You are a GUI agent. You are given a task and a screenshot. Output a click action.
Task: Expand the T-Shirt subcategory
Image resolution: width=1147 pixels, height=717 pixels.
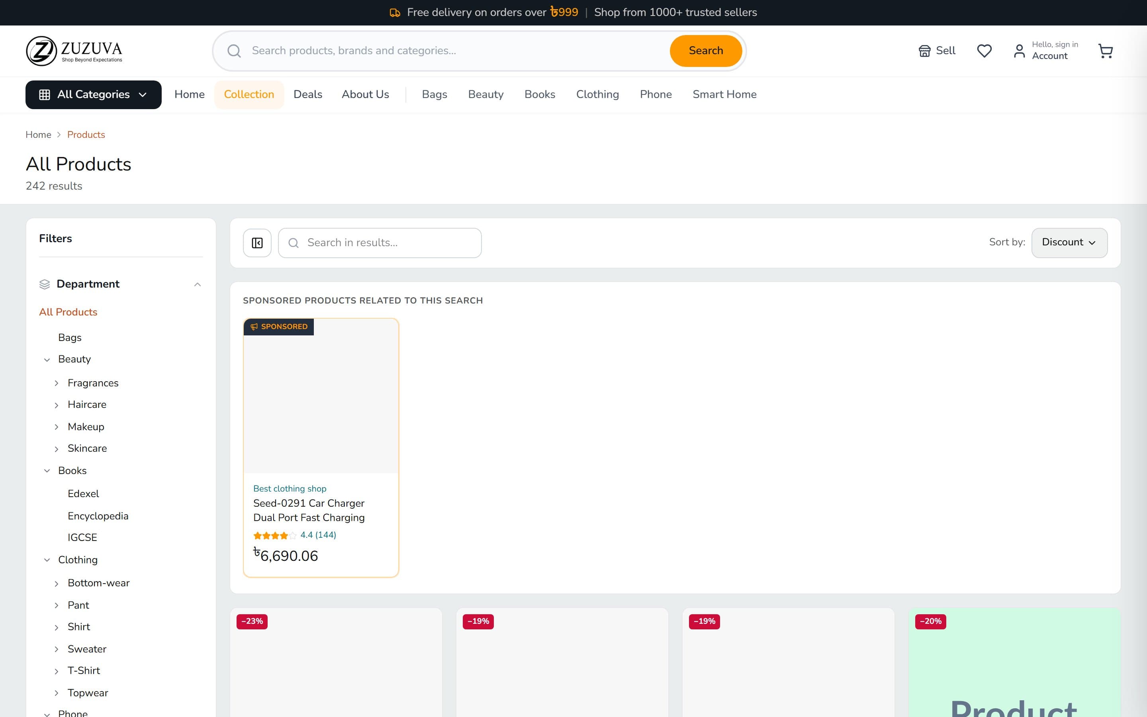pos(57,672)
